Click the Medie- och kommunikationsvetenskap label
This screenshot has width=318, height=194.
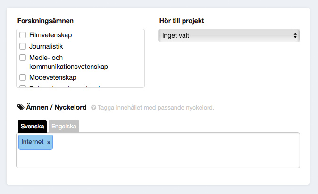point(68,62)
